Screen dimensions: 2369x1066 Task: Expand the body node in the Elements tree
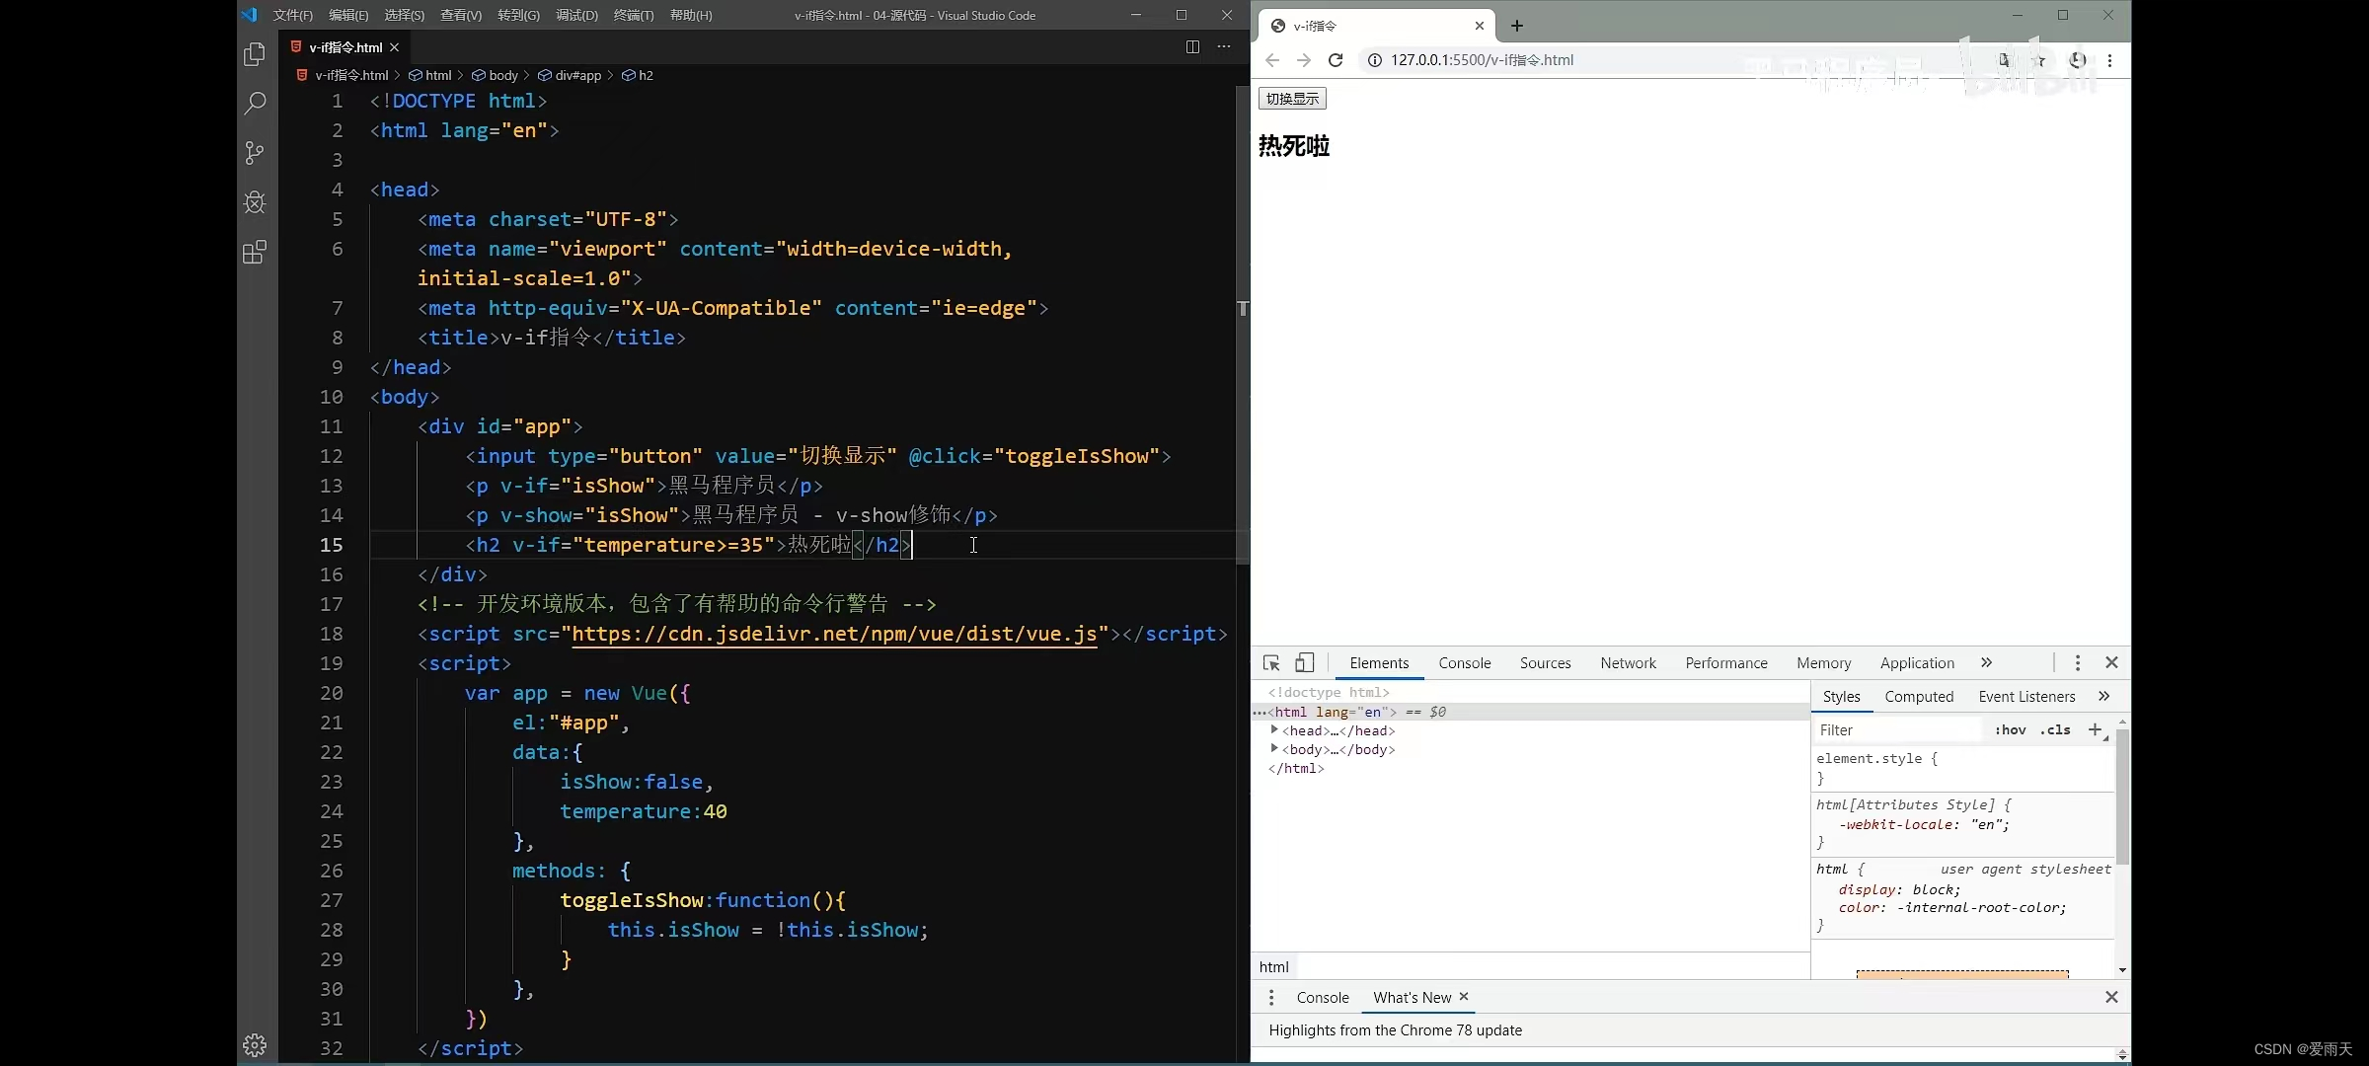tap(1274, 749)
